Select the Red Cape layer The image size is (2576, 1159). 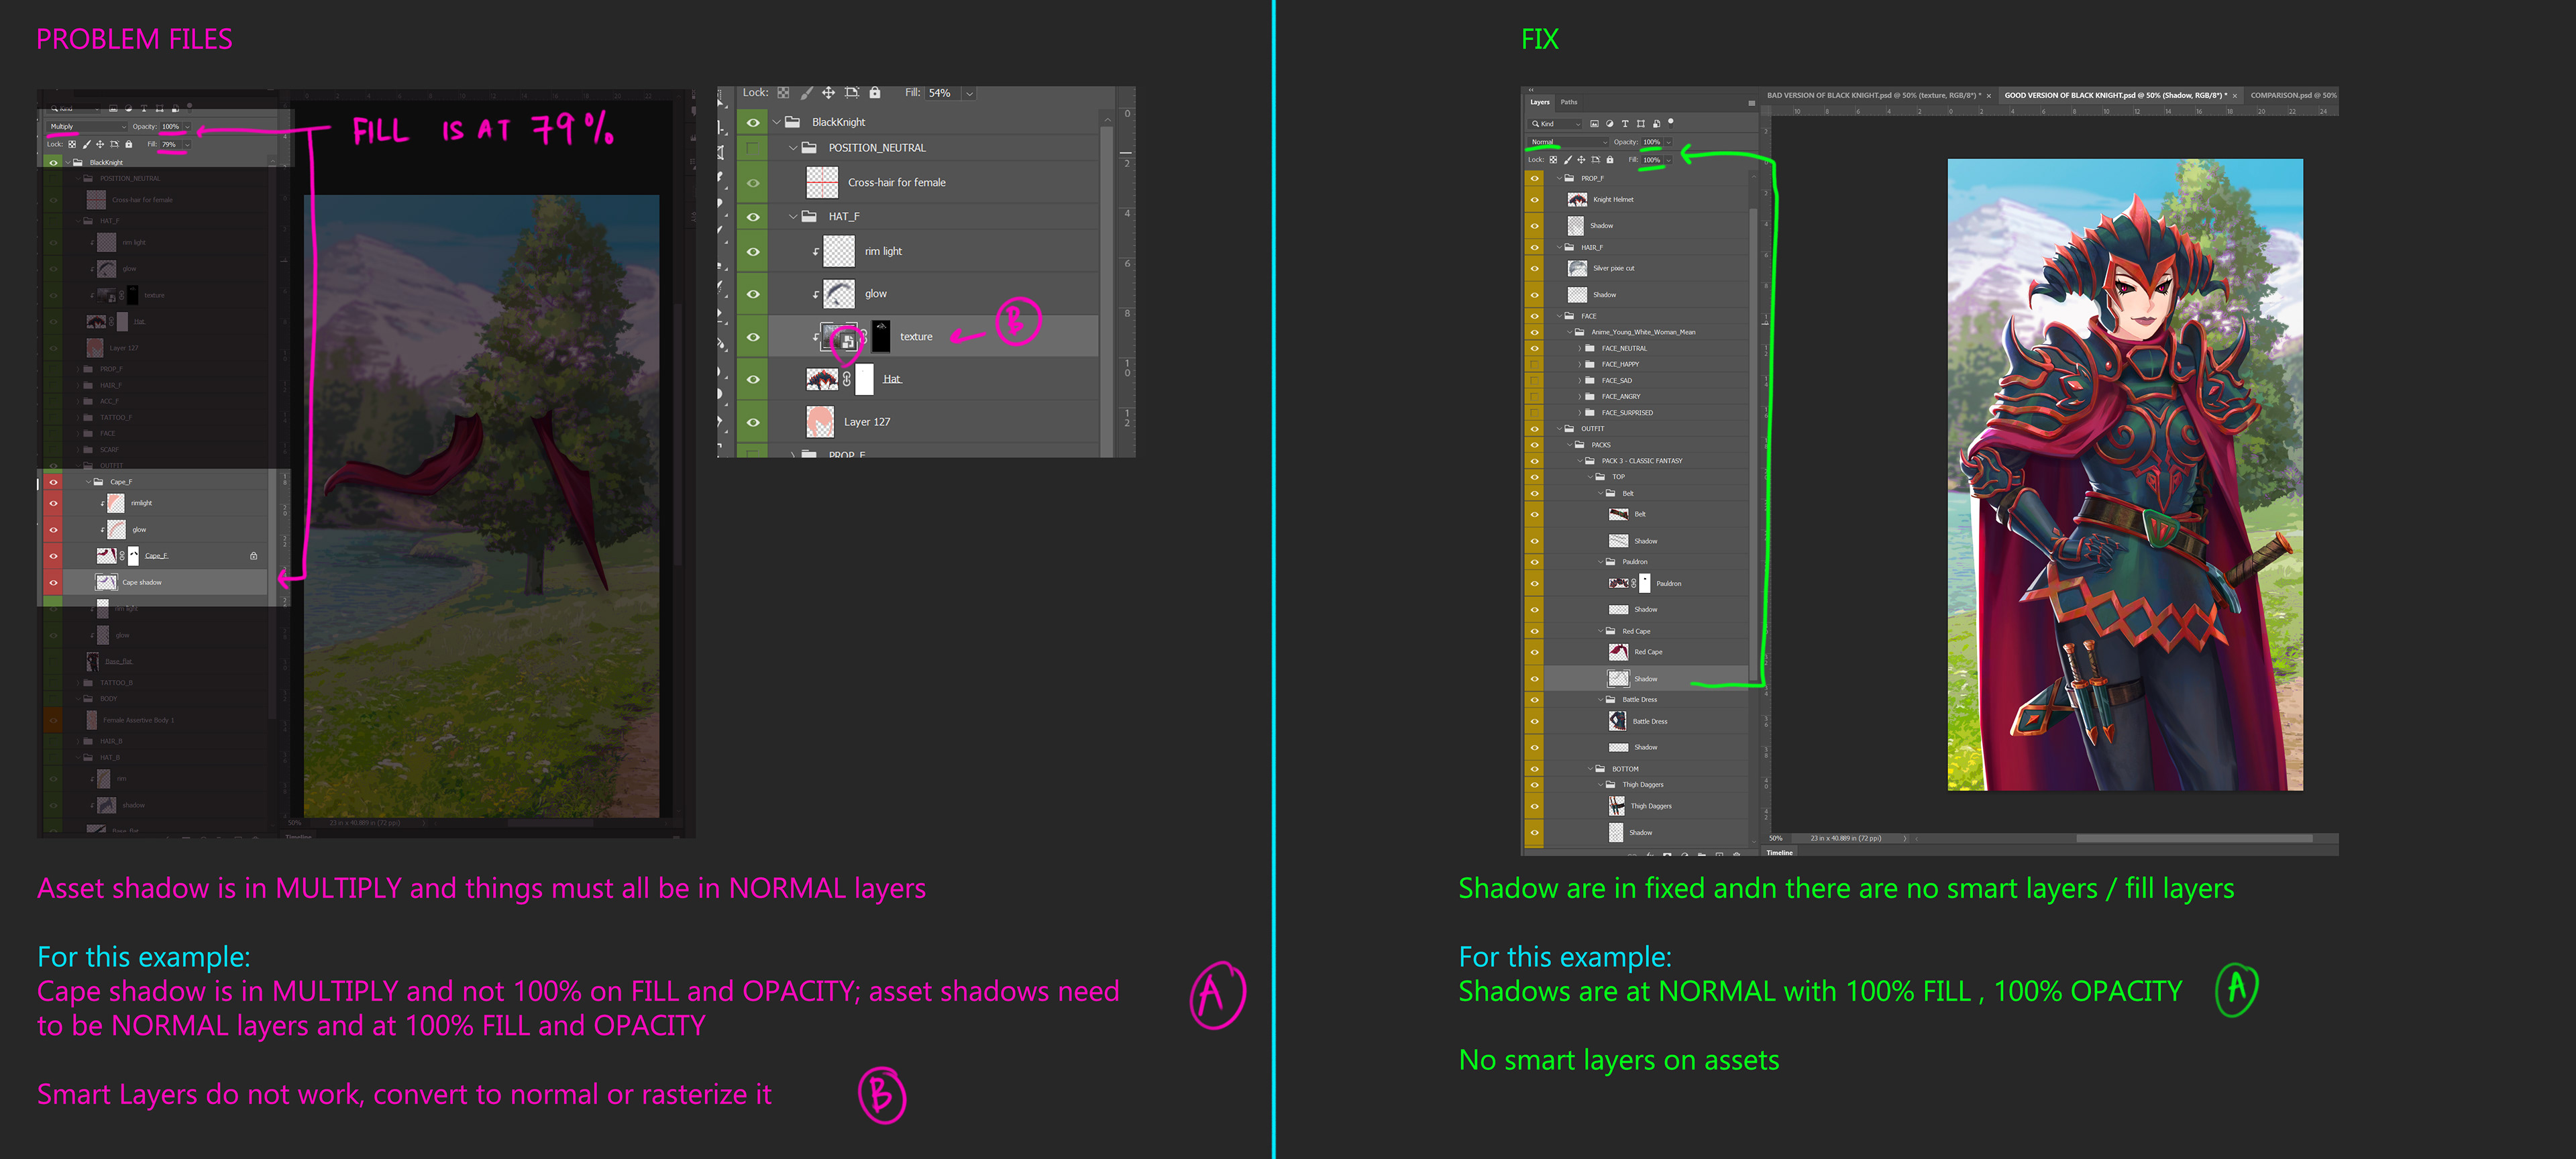point(1648,652)
